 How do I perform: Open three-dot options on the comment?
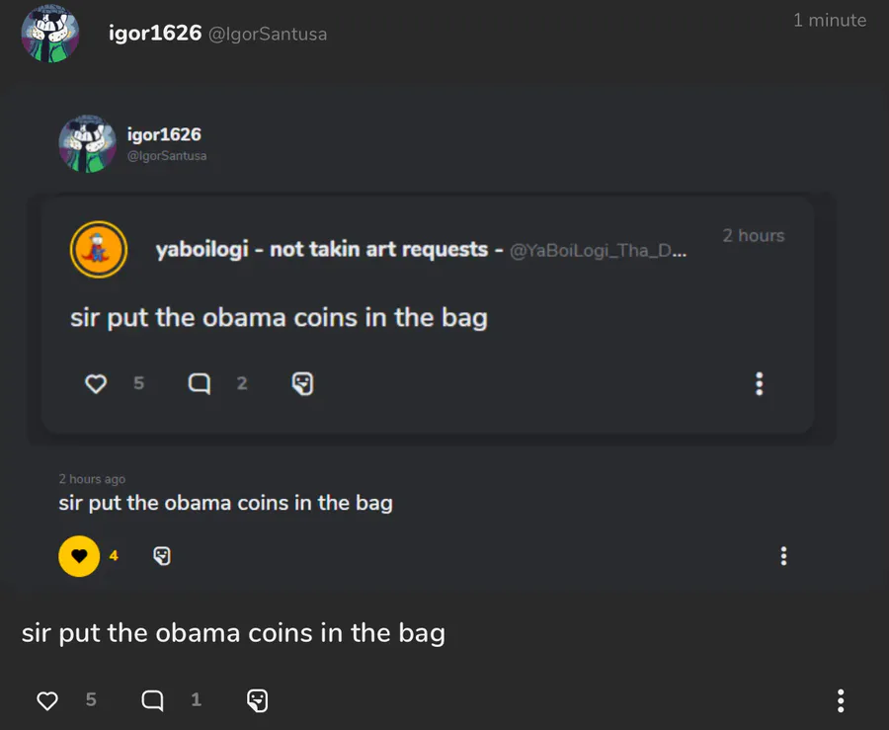(783, 556)
